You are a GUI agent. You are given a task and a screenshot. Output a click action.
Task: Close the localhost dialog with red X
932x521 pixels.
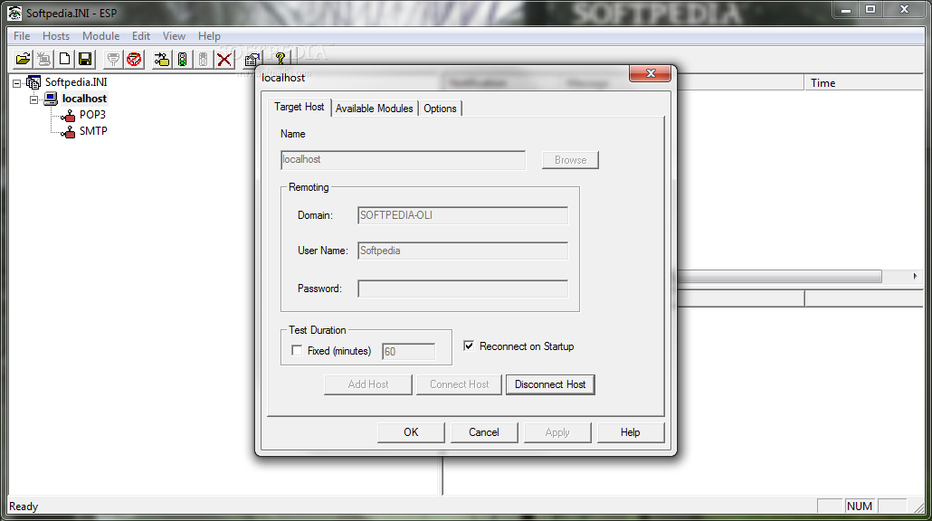pos(651,73)
